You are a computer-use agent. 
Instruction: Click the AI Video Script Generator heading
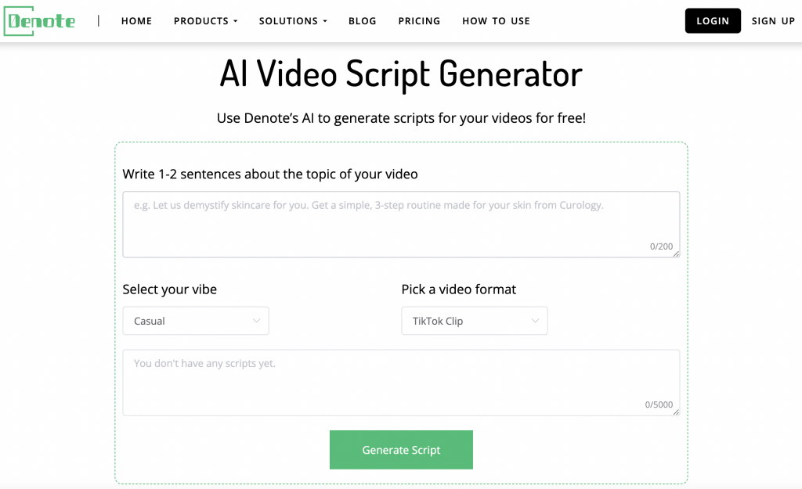400,74
